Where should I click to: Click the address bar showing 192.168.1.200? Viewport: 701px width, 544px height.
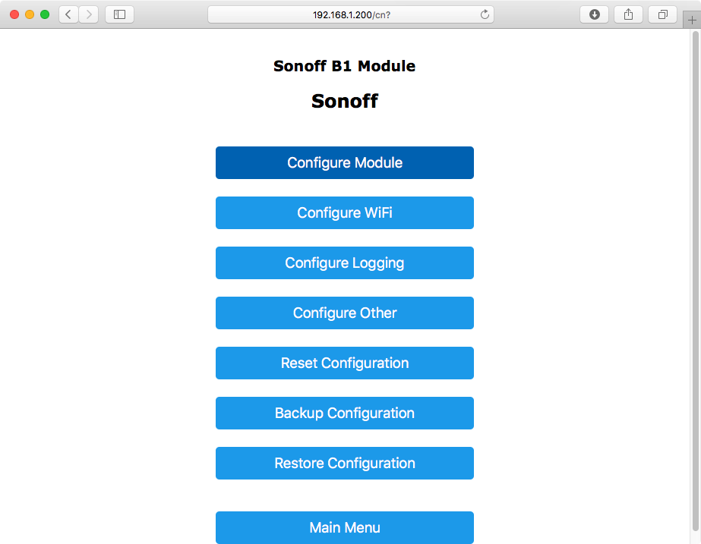(x=351, y=14)
